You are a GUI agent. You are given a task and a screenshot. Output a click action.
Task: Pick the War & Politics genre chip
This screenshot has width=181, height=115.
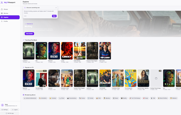click(x=163, y=98)
